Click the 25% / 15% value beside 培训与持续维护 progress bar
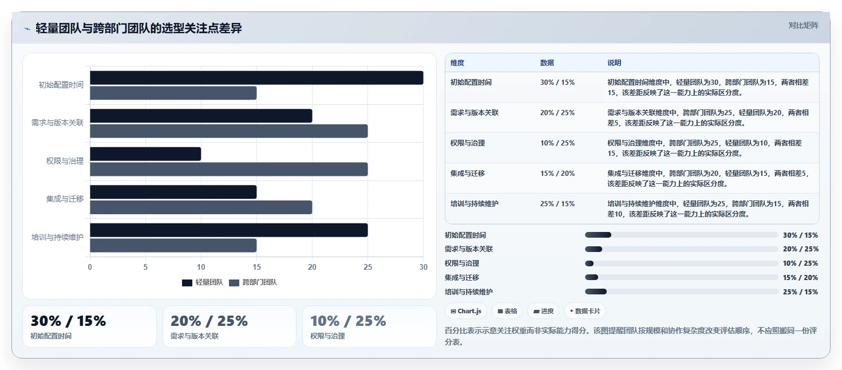 (x=801, y=292)
